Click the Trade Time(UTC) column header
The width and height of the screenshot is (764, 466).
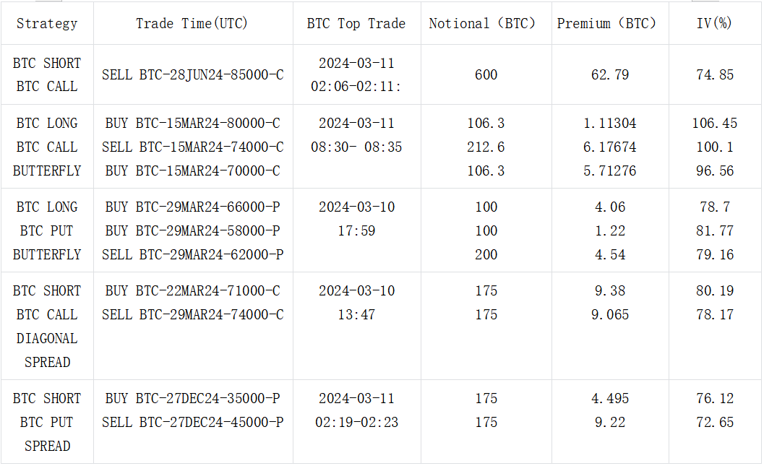click(192, 23)
